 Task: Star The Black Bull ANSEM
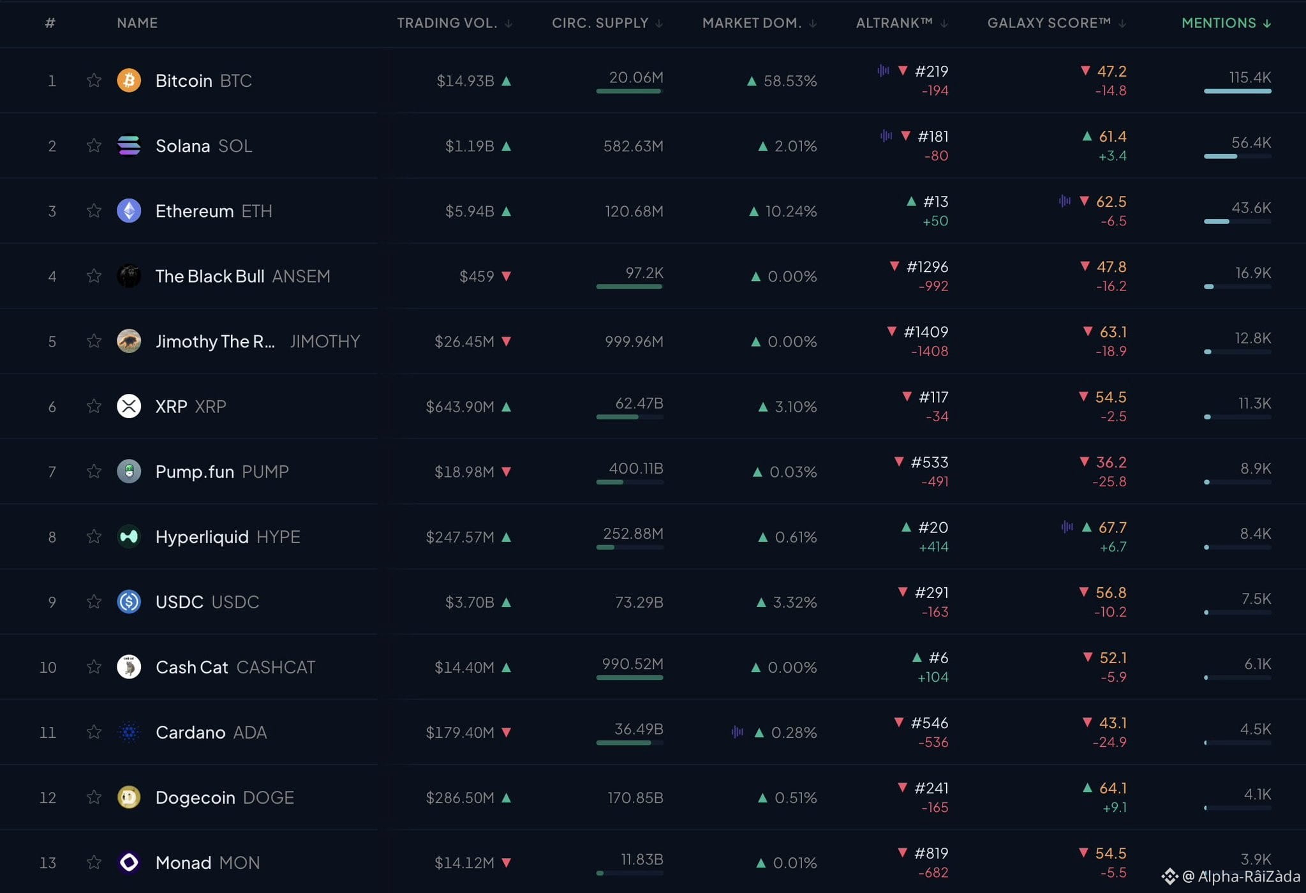point(94,275)
